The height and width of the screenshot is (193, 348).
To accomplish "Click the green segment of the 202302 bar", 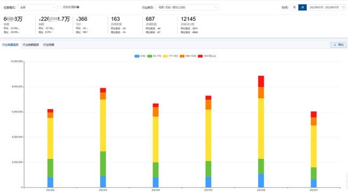I will pyautogui.click(x=50, y=168).
